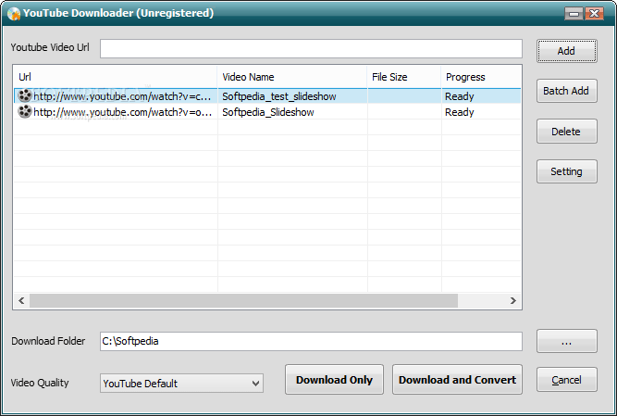
Task: Sort by the Url column header
Action: [116, 77]
